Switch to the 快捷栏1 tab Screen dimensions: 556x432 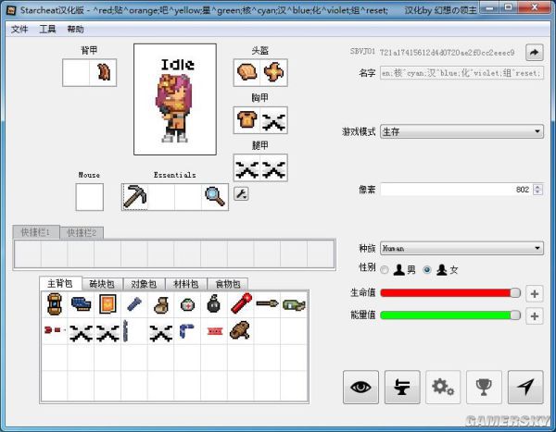[36, 232]
